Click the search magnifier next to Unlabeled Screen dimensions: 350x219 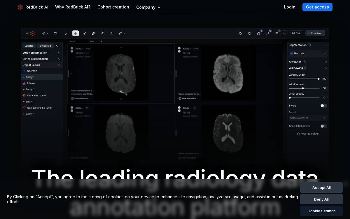[x=57, y=46]
